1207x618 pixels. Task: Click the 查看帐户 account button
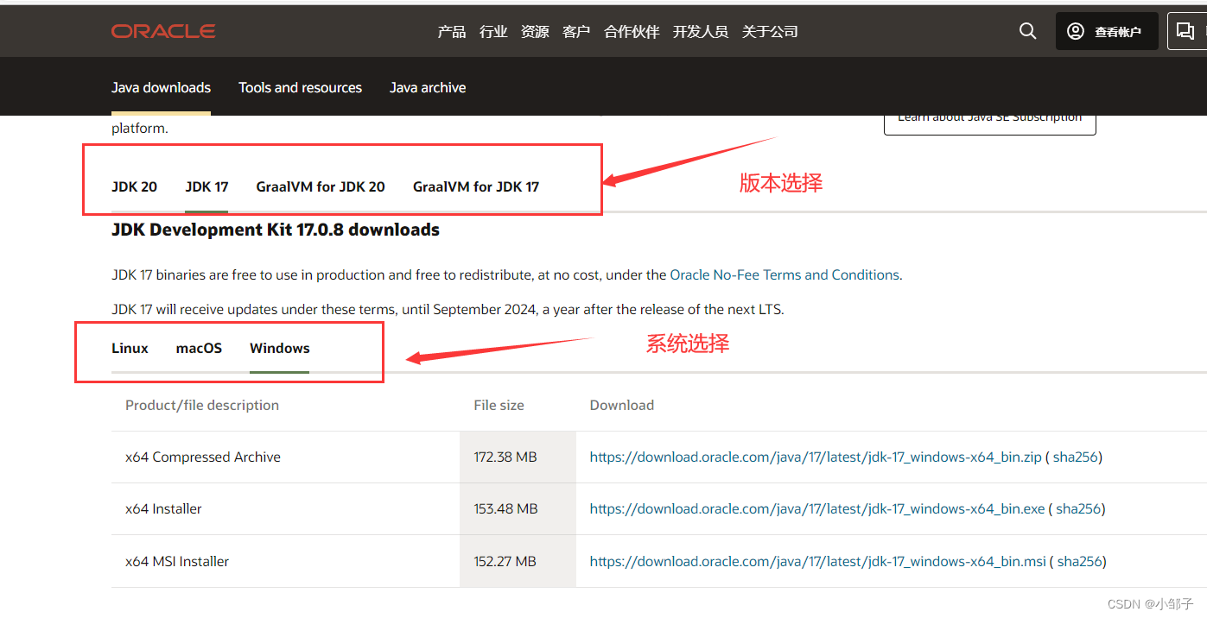tap(1107, 31)
